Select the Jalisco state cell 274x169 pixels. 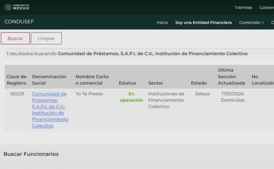202,94
